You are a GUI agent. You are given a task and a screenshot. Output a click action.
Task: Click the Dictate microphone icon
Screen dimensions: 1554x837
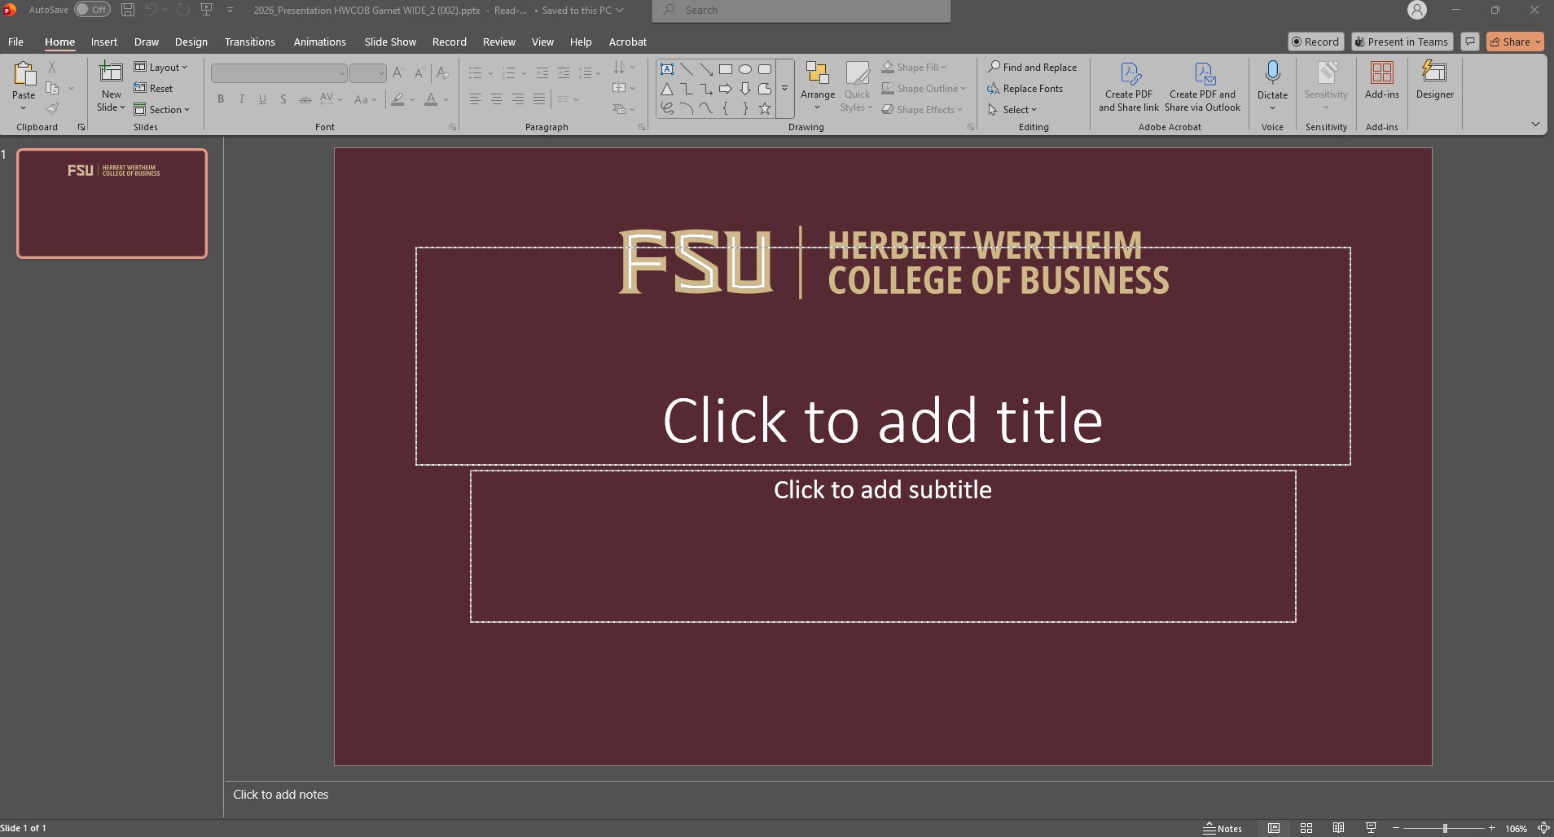pyautogui.click(x=1272, y=74)
